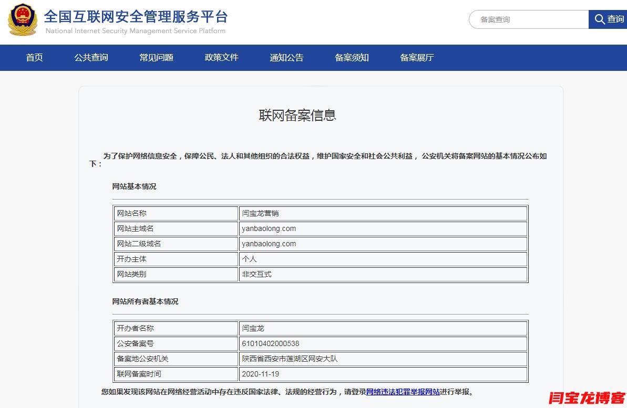The height and width of the screenshot is (408, 627).
Task: Click the 备案查询 search input field
Action: tap(526, 19)
